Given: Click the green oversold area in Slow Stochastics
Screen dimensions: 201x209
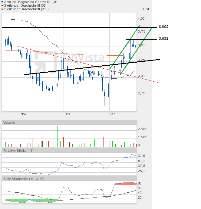Looking at the screenshot, I should (18, 201).
